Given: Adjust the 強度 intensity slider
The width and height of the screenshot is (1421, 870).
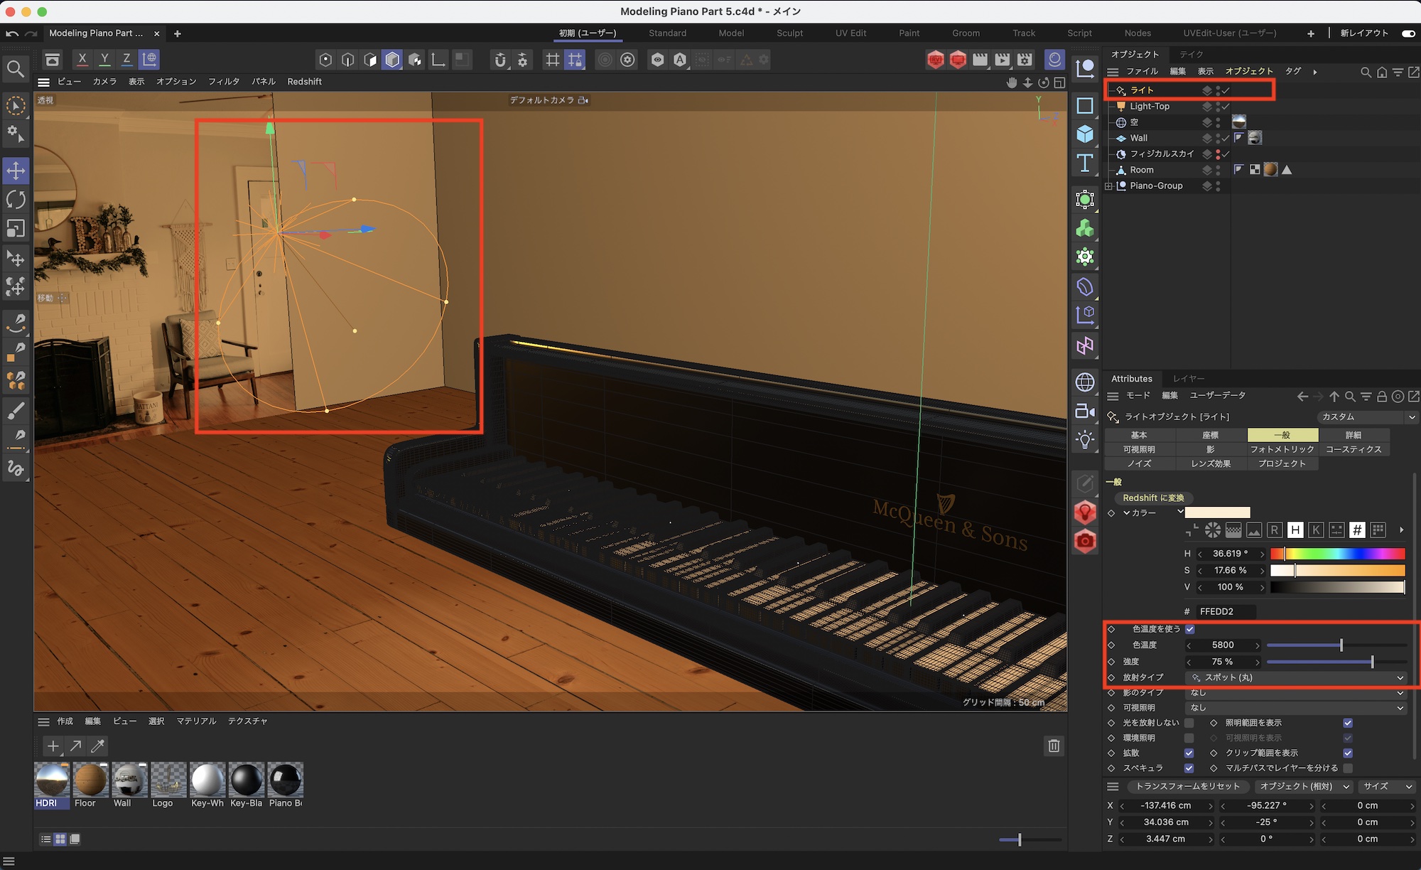Looking at the screenshot, I should [x=1371, y=662].
